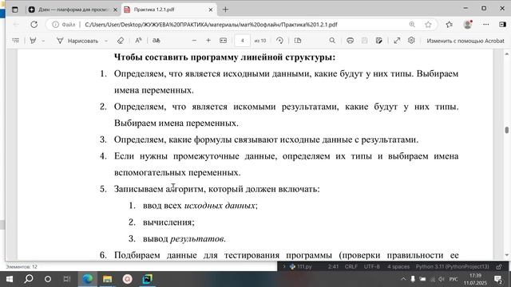The width and height of the screenshot is (511, 287).
Task: Click the address bar file path
Action: [211, 25]
